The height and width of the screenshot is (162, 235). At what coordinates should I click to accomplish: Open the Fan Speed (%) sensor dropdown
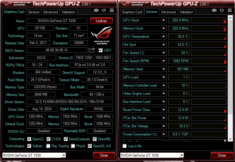point(164,53)
